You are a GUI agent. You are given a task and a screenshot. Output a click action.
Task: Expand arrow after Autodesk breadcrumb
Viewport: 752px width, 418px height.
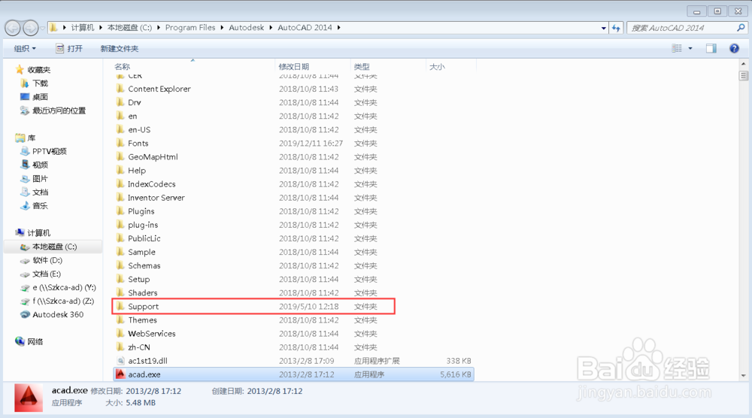[271, 28]
